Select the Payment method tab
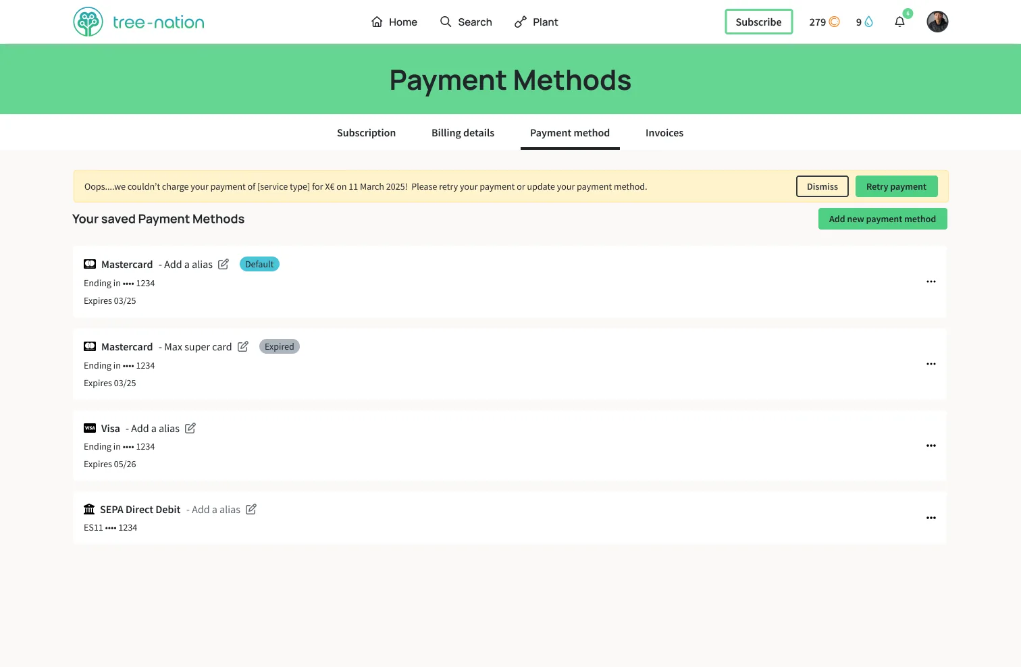This screenshot has height=667, width=1021. point(570,133)
